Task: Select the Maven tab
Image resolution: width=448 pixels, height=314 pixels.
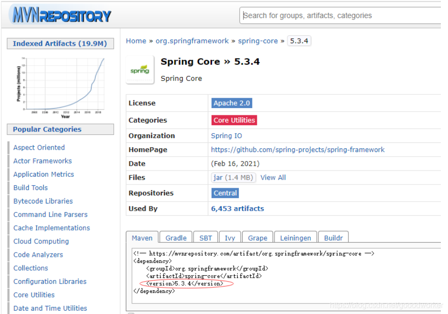Action: coord(142,238)
